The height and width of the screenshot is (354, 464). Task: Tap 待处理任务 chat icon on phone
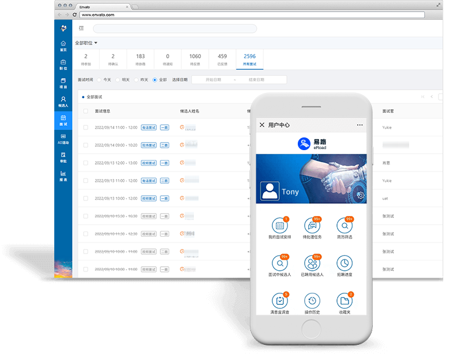coord(312,226)
